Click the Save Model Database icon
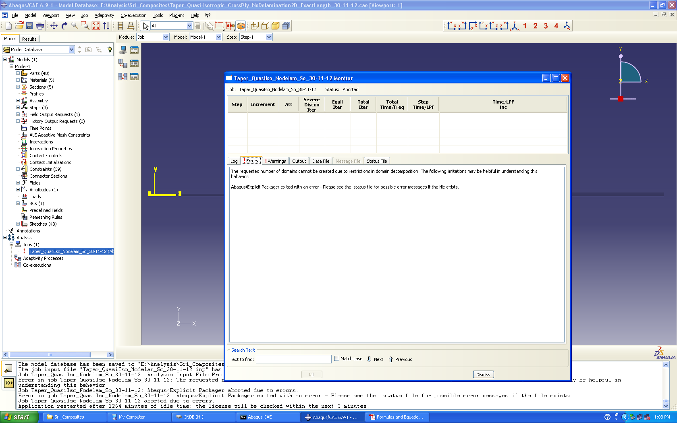The height and width of the screenshot is (423, 677). [x=29, y=26]
